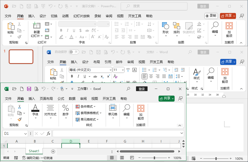Click the 排列 (Arrange) icon in PowerPoint
The width and height of the screenshot is (248, 162).
(x=177, y=30)
